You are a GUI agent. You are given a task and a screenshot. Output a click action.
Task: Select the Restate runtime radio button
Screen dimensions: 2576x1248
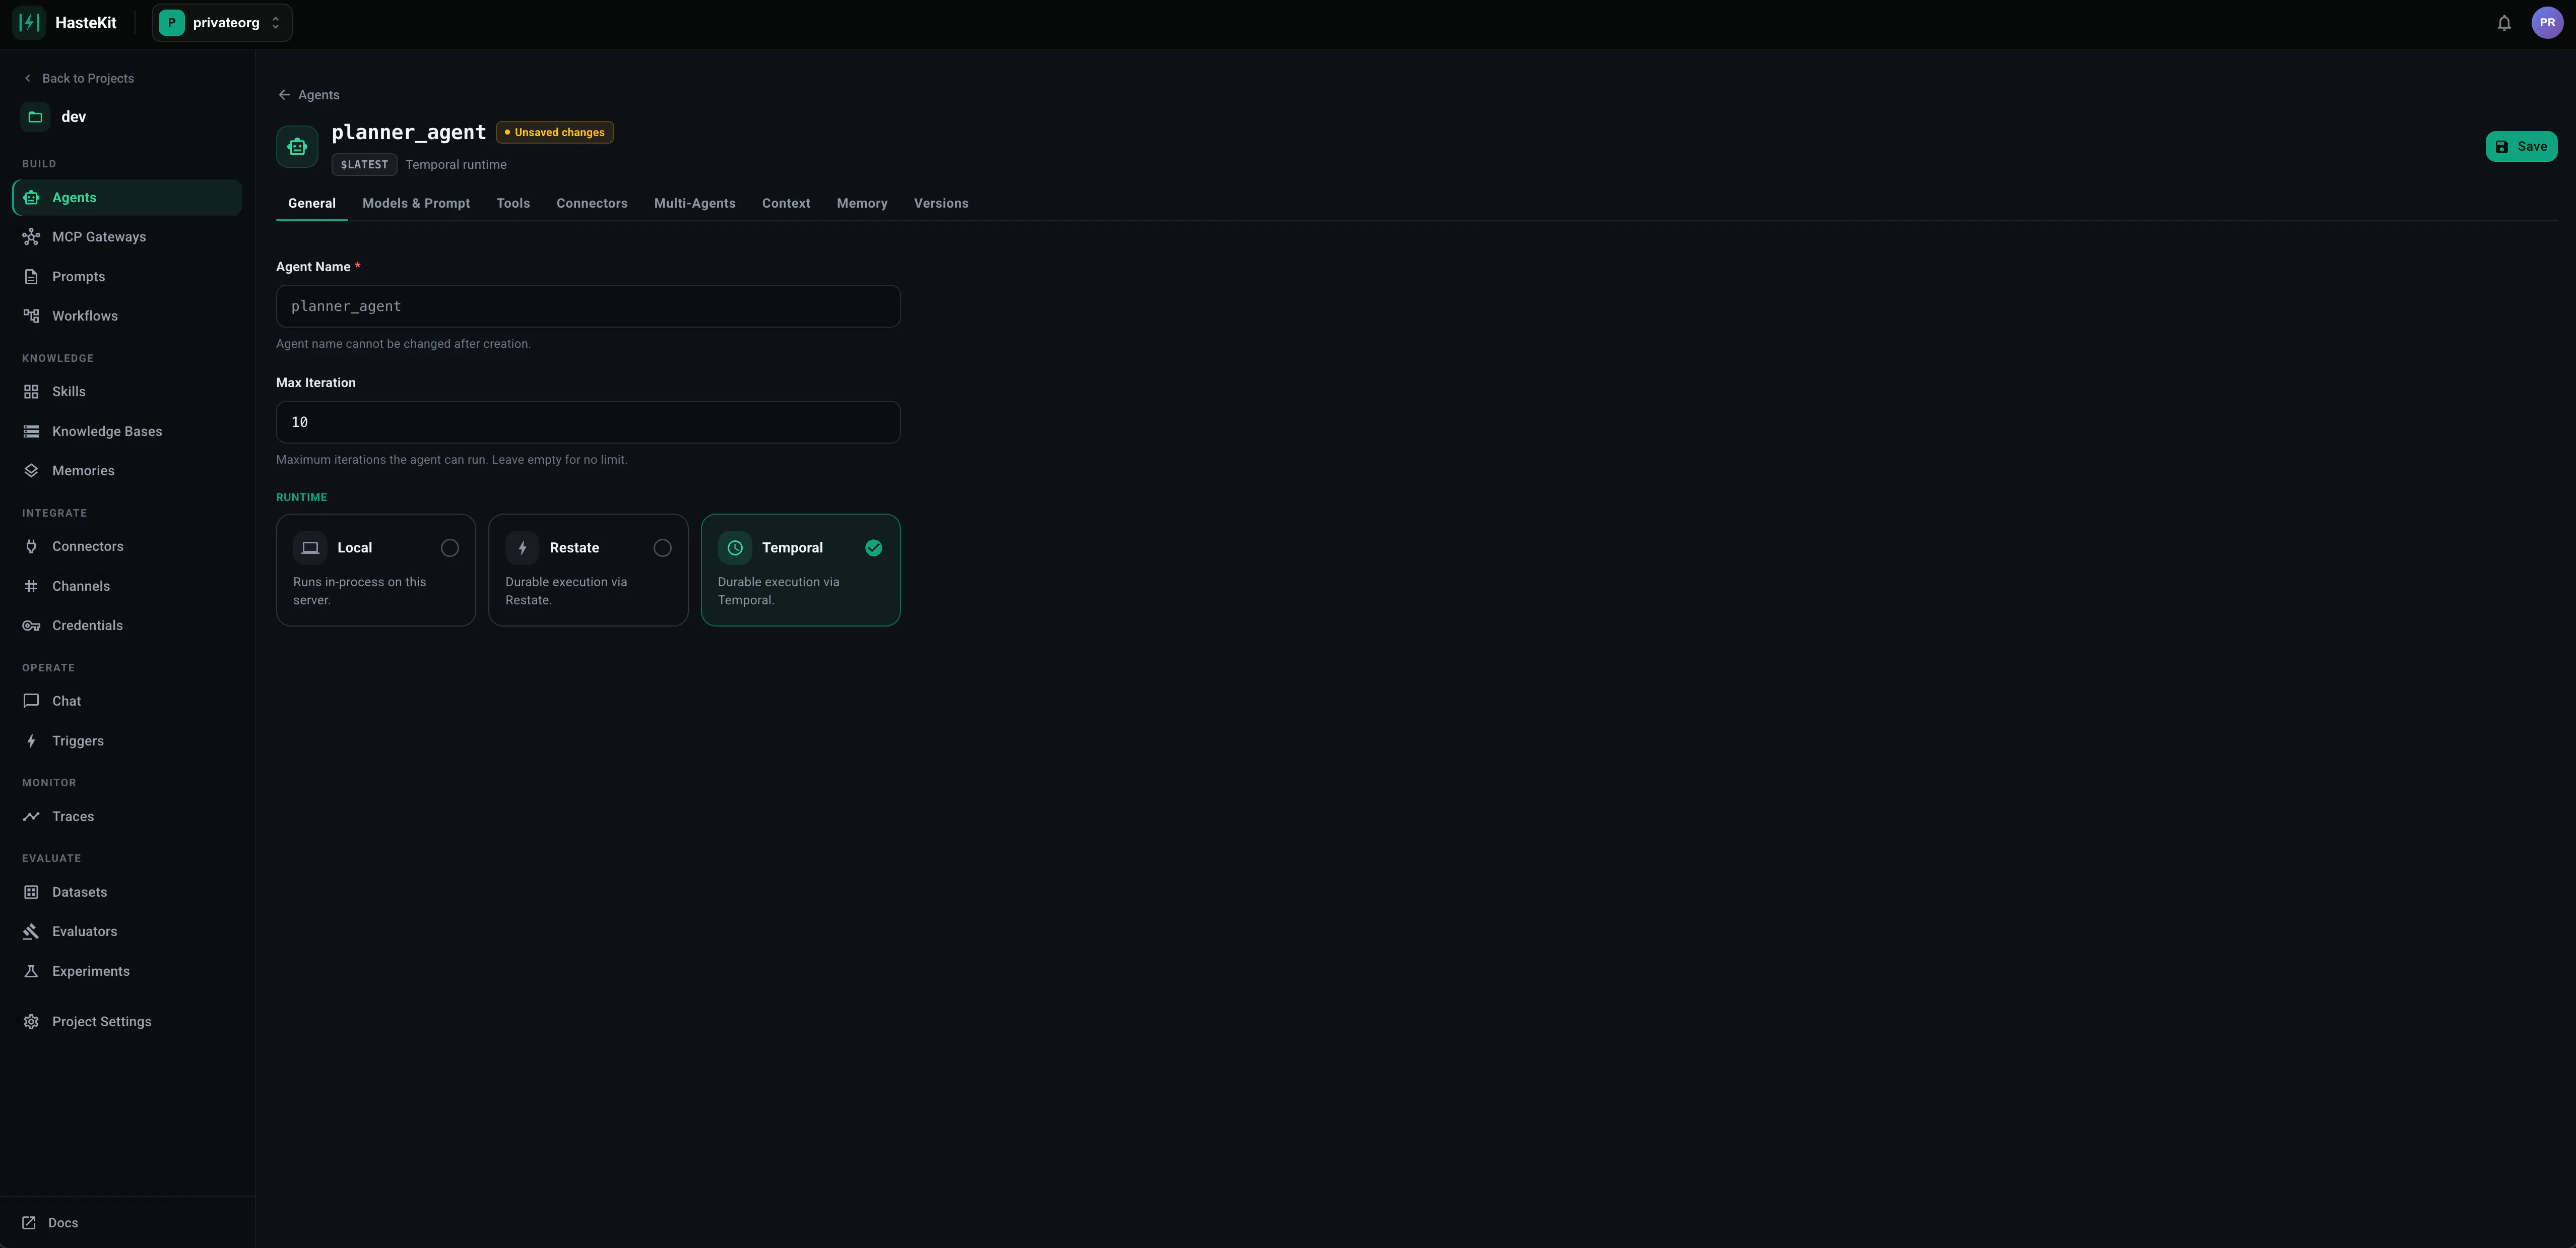pyautogui.click(x=662, y=548)
